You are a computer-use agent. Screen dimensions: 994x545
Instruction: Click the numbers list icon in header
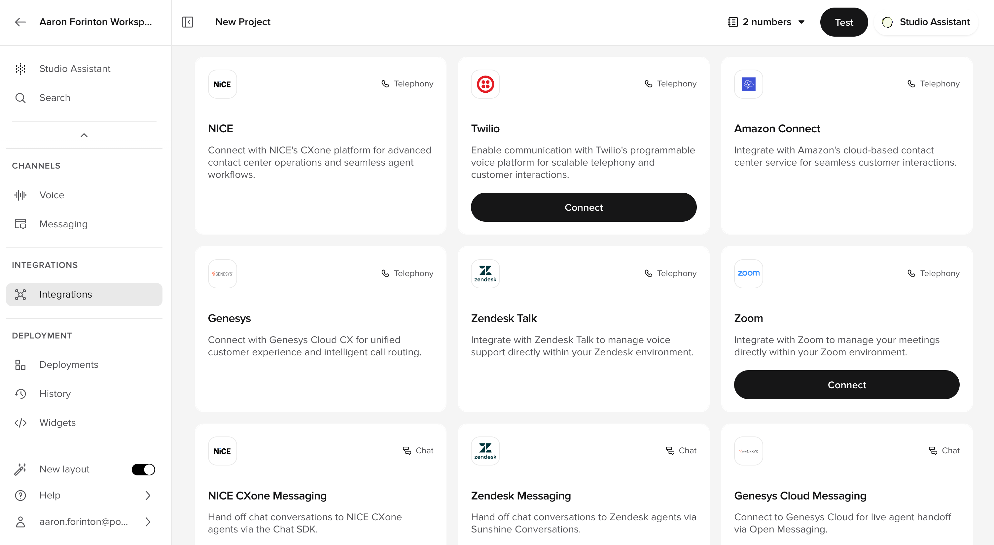tap(732, 22)
